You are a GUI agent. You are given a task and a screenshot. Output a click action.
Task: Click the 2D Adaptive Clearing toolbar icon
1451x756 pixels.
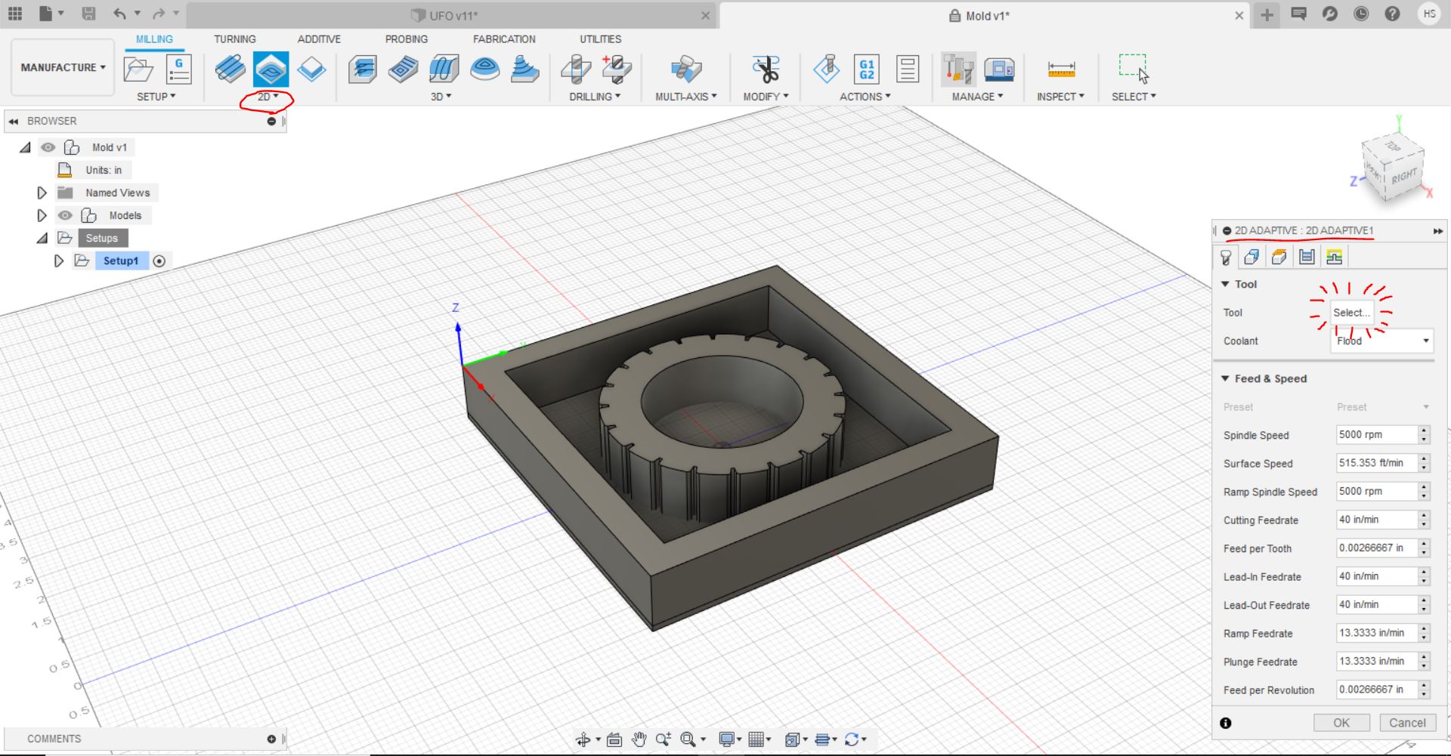(271, 69)
